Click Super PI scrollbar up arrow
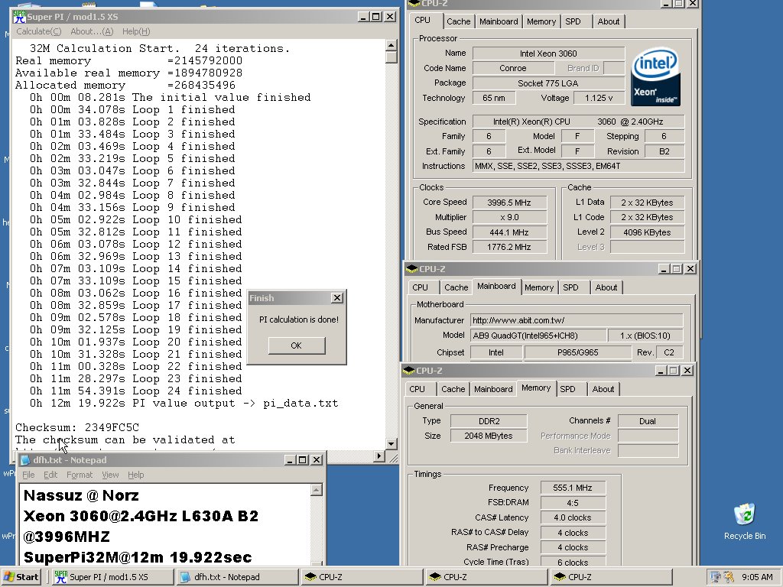 pyautogui.click(x=391, y=45)
